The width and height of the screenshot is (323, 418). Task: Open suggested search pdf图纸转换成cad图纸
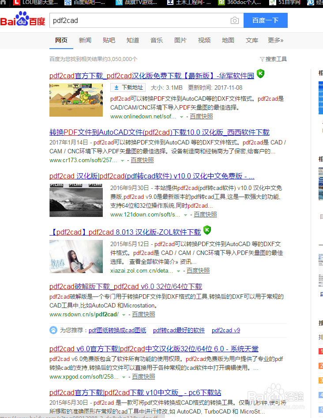coord(117,331)
